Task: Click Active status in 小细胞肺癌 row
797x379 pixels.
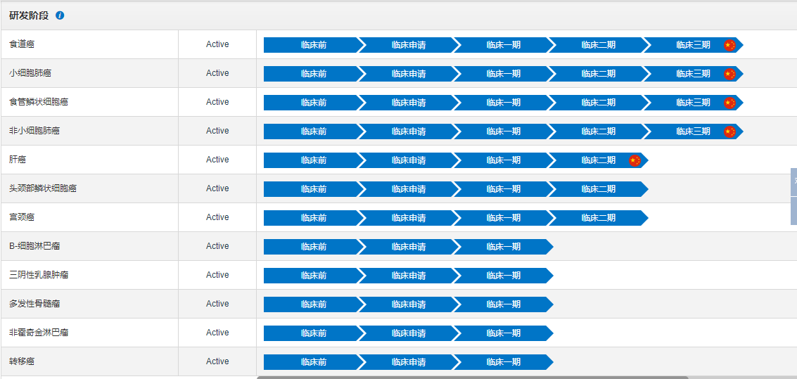Action: [217, 73]
